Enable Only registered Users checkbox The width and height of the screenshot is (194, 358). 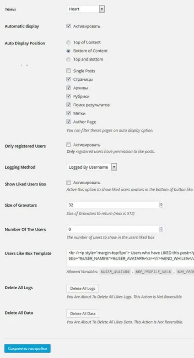(x=68, y=144)
